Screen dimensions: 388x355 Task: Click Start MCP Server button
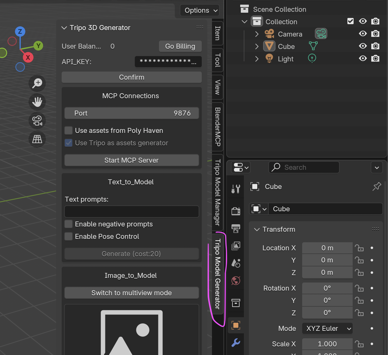(x=132, y=160)
